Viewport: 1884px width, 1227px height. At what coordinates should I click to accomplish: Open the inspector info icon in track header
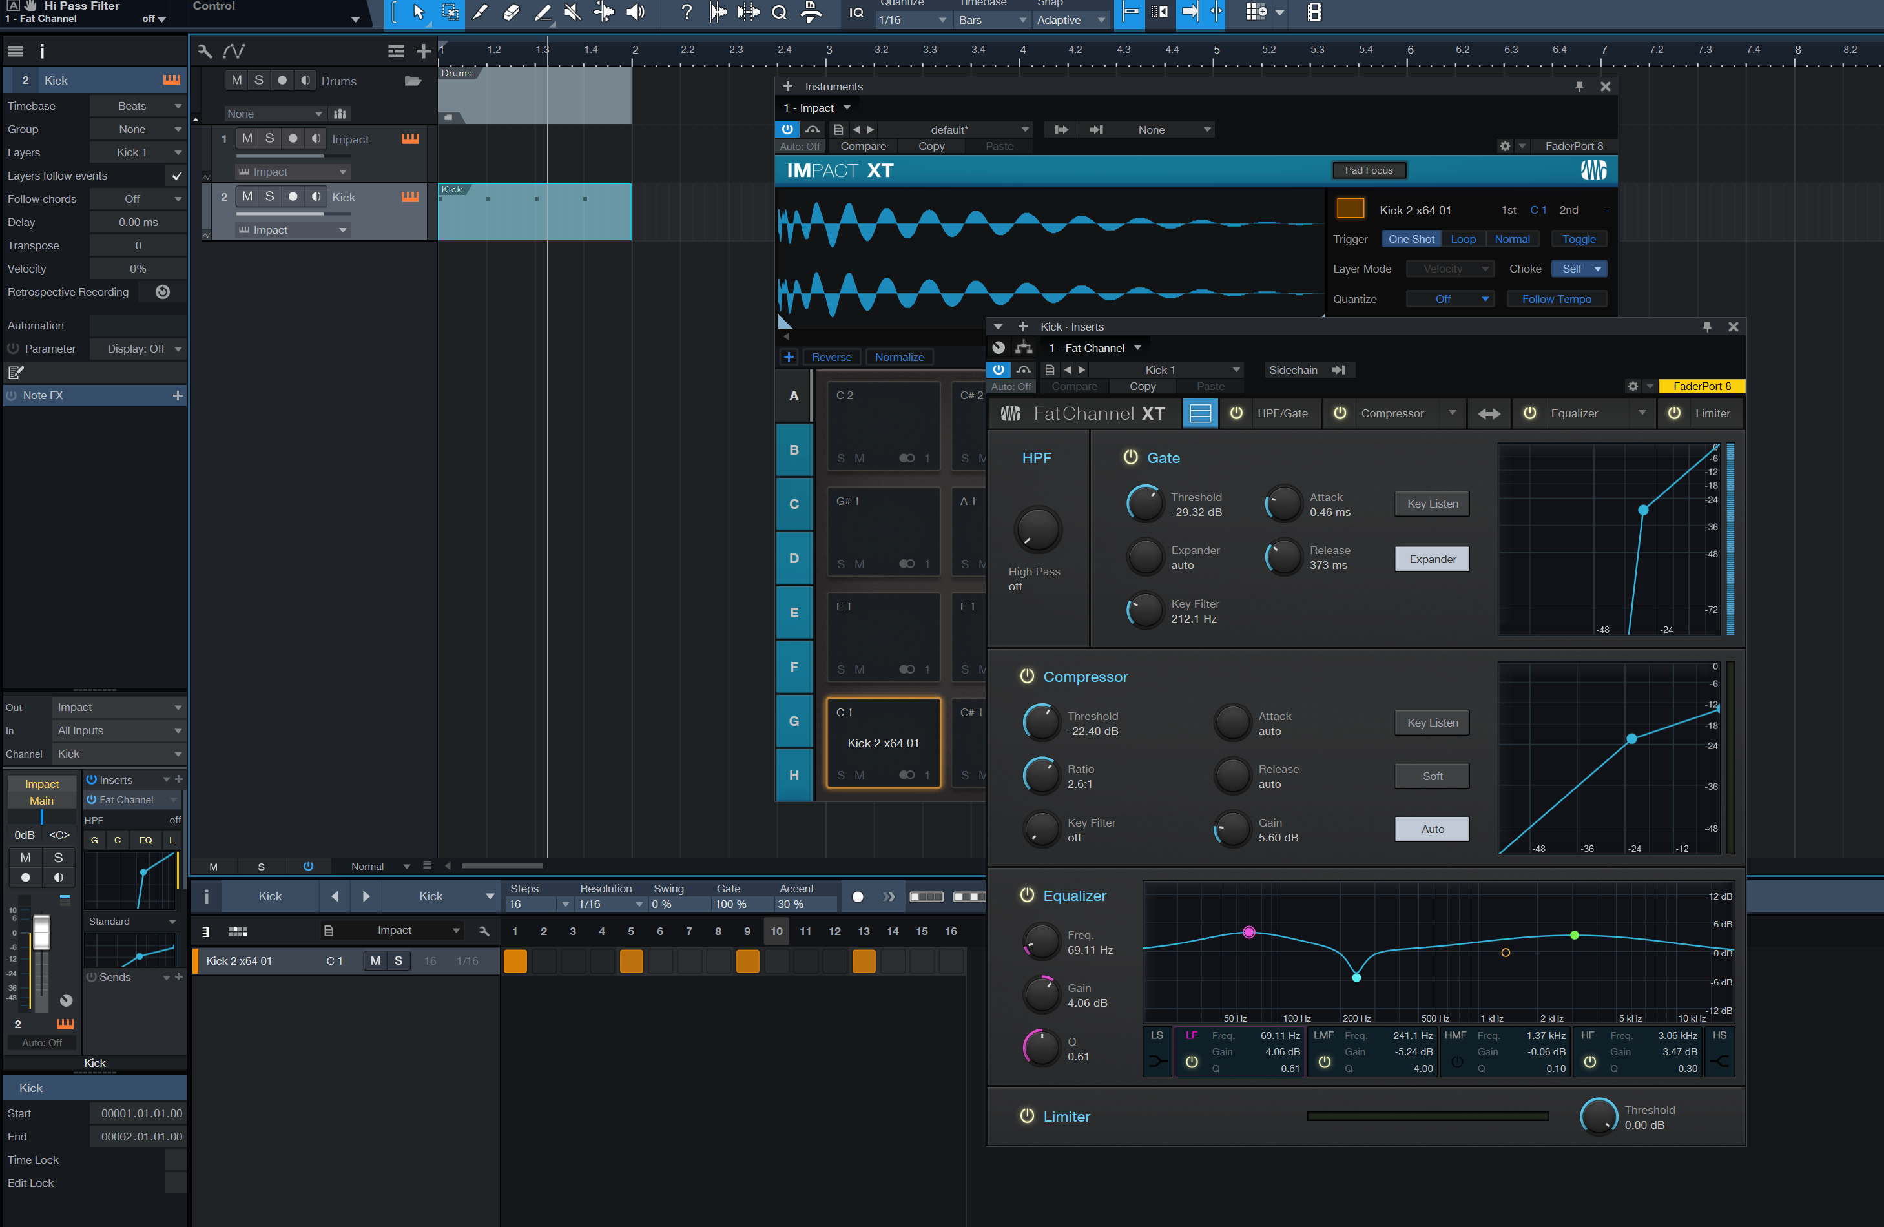click(42, 52)
